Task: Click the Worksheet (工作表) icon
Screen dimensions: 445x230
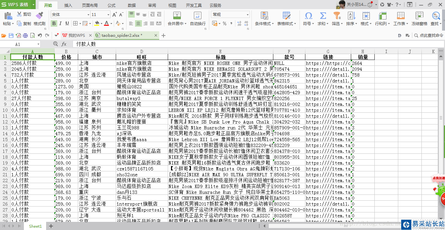Action: pos(401,16)
